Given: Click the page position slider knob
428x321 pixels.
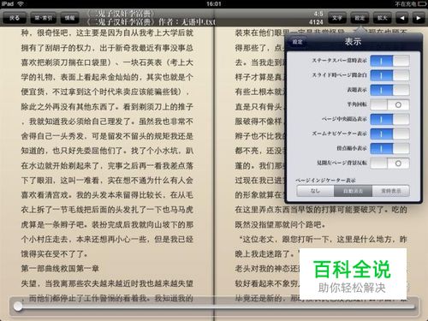Looking at the screenshot, I should click(18, 306).
